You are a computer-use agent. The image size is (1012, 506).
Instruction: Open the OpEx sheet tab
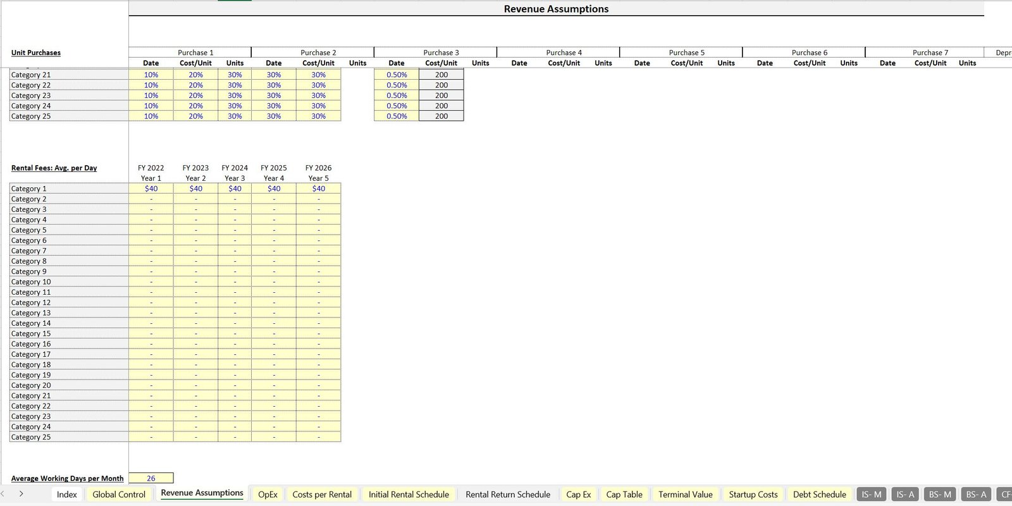[268, 495]
